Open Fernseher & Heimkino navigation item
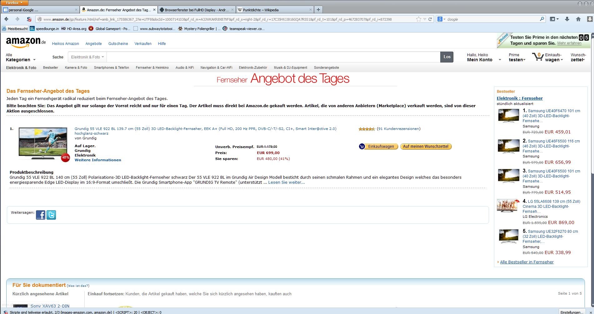The width and height of the screenshot is (594, 314). 152,67
